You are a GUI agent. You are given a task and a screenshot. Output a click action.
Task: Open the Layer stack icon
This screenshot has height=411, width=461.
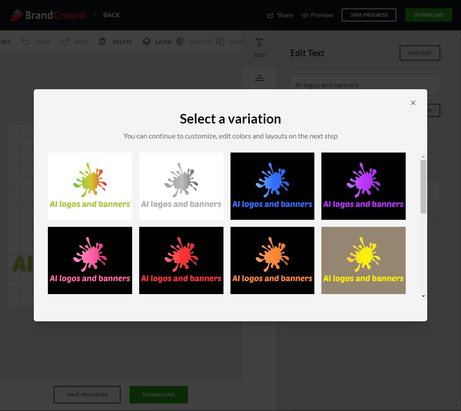point(146,41)
